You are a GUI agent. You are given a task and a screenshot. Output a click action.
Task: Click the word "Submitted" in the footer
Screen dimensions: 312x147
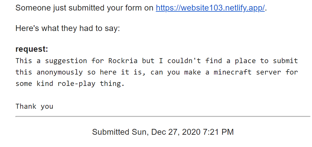111,132
